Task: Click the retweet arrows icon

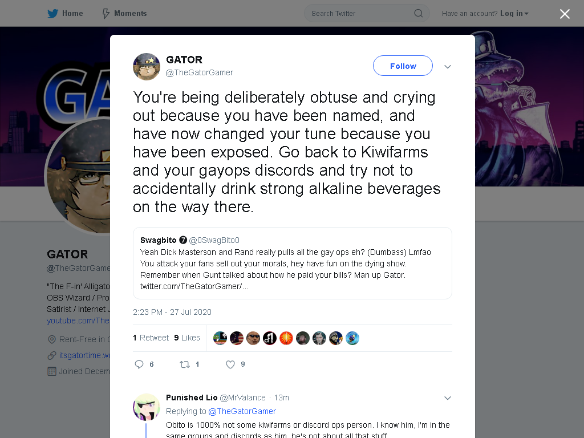Action: click(185, 364)
